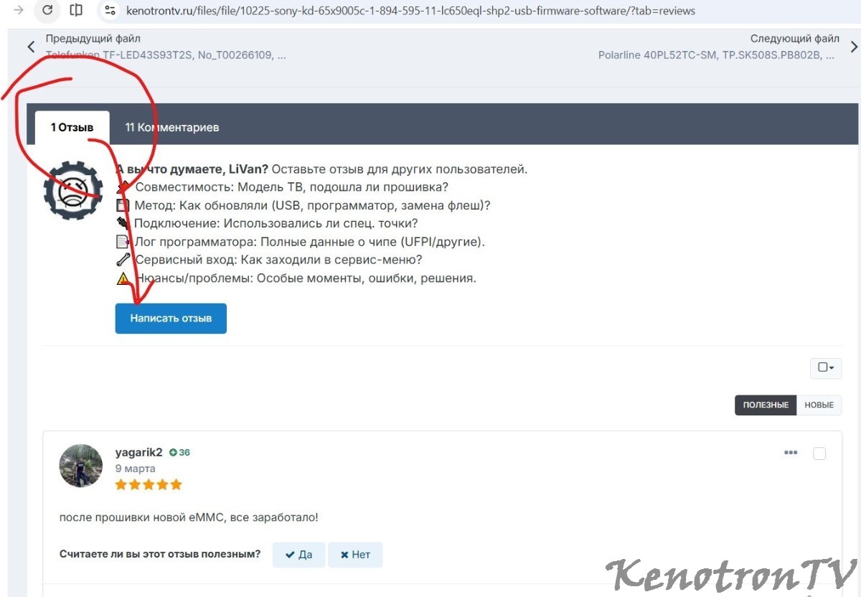Rate using the five-star rating
The image size is (861, 597).
149,484
